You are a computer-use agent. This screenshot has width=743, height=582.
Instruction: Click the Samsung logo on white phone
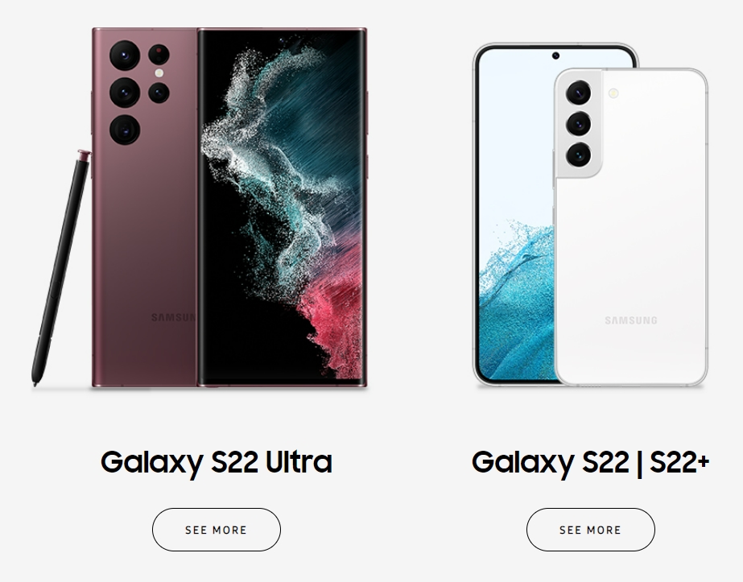pos(630,320)
